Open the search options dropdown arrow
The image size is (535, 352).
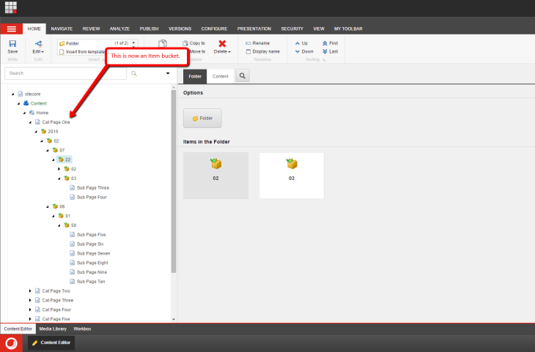pos(167,73)
